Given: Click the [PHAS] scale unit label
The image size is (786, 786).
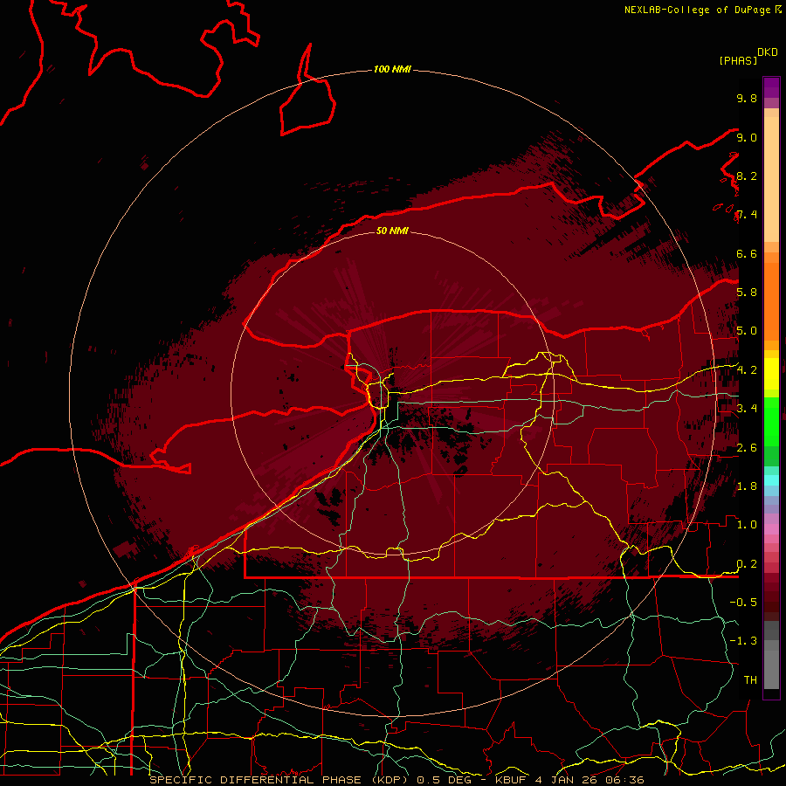Looking at the screenshot, I should point(738,60).
